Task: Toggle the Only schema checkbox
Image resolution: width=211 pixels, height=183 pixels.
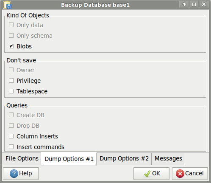Action: (x=11, y=36)
